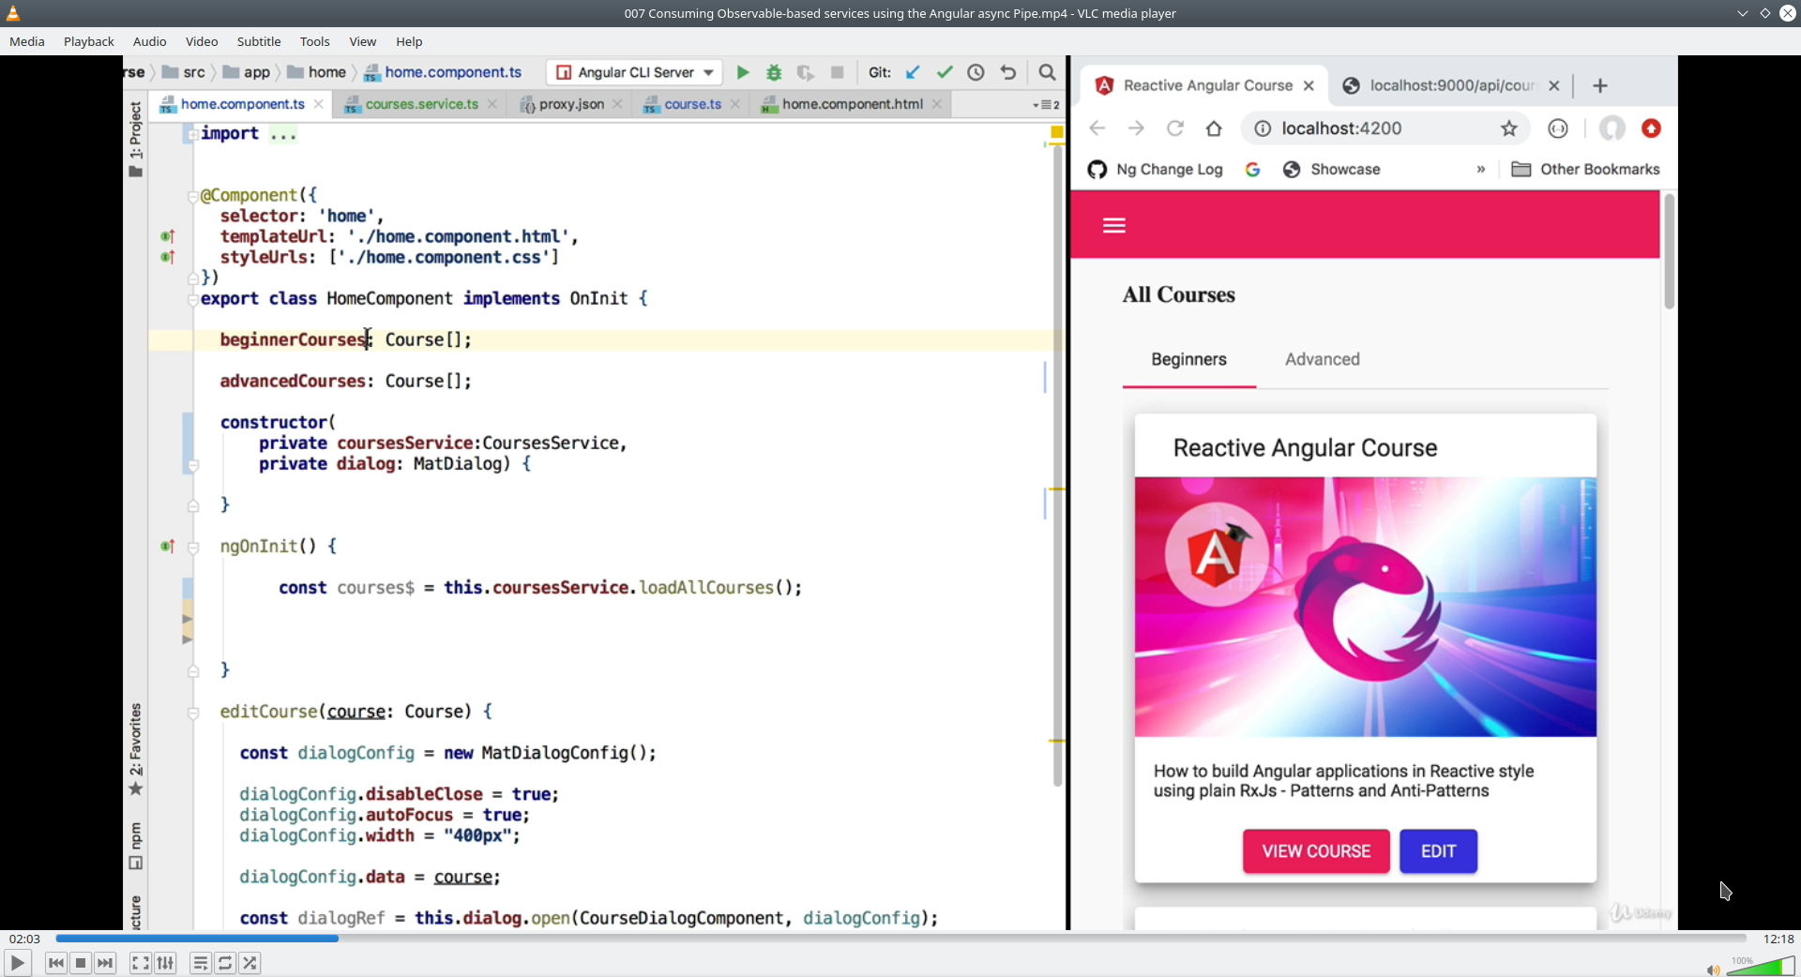Show more bookmarks with the chevron
This screenshot has height=977, width=1801.
[1481, 170]
